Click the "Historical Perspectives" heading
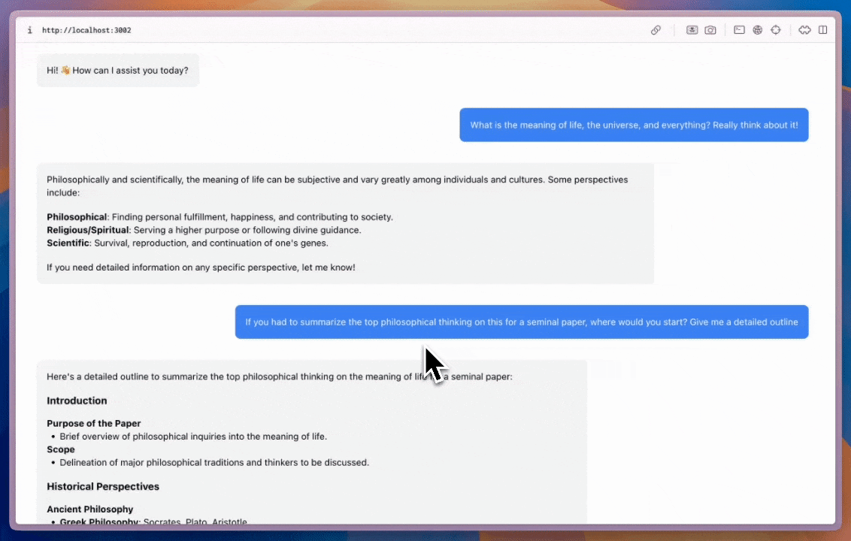Viewport: 851px width, 541px height. point(103,486)
